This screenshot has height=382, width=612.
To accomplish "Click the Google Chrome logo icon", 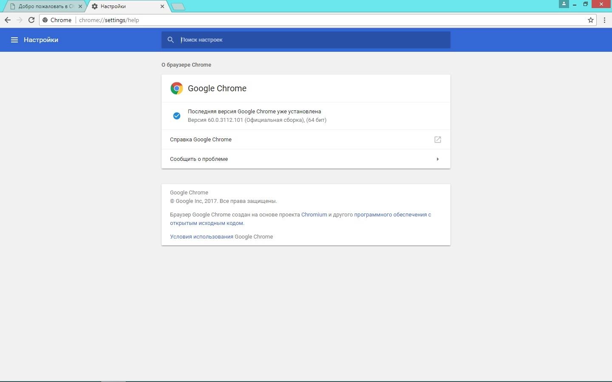I will click(177, 88).
